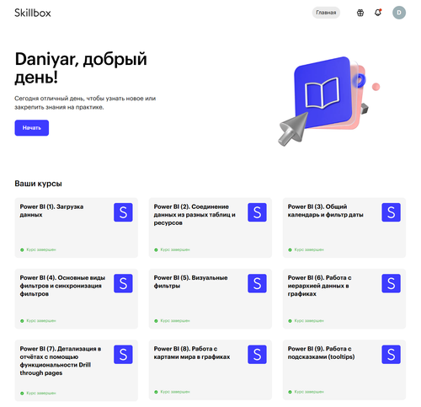The height and width of the screenshot is (407, 421).
Task: Open the gift icon in the header
Action: [x=360, y=13]
